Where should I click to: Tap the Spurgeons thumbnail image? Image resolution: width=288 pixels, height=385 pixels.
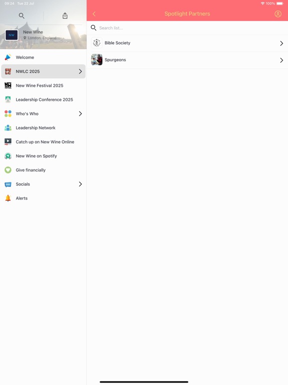point(96,60)
